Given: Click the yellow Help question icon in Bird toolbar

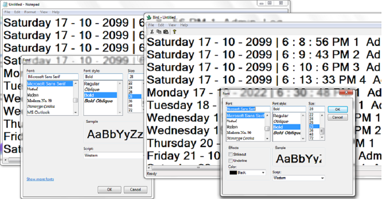Looking at the screenshot, I should click(x=175, y=32).
